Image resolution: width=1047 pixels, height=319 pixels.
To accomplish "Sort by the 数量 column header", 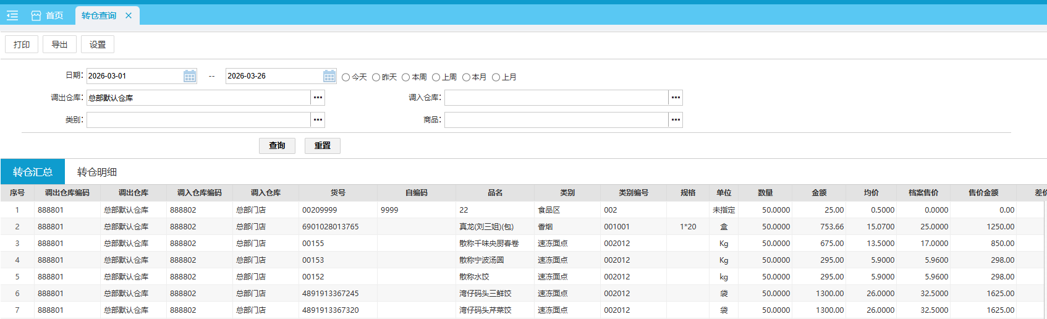I will click(x=765, y=193).
